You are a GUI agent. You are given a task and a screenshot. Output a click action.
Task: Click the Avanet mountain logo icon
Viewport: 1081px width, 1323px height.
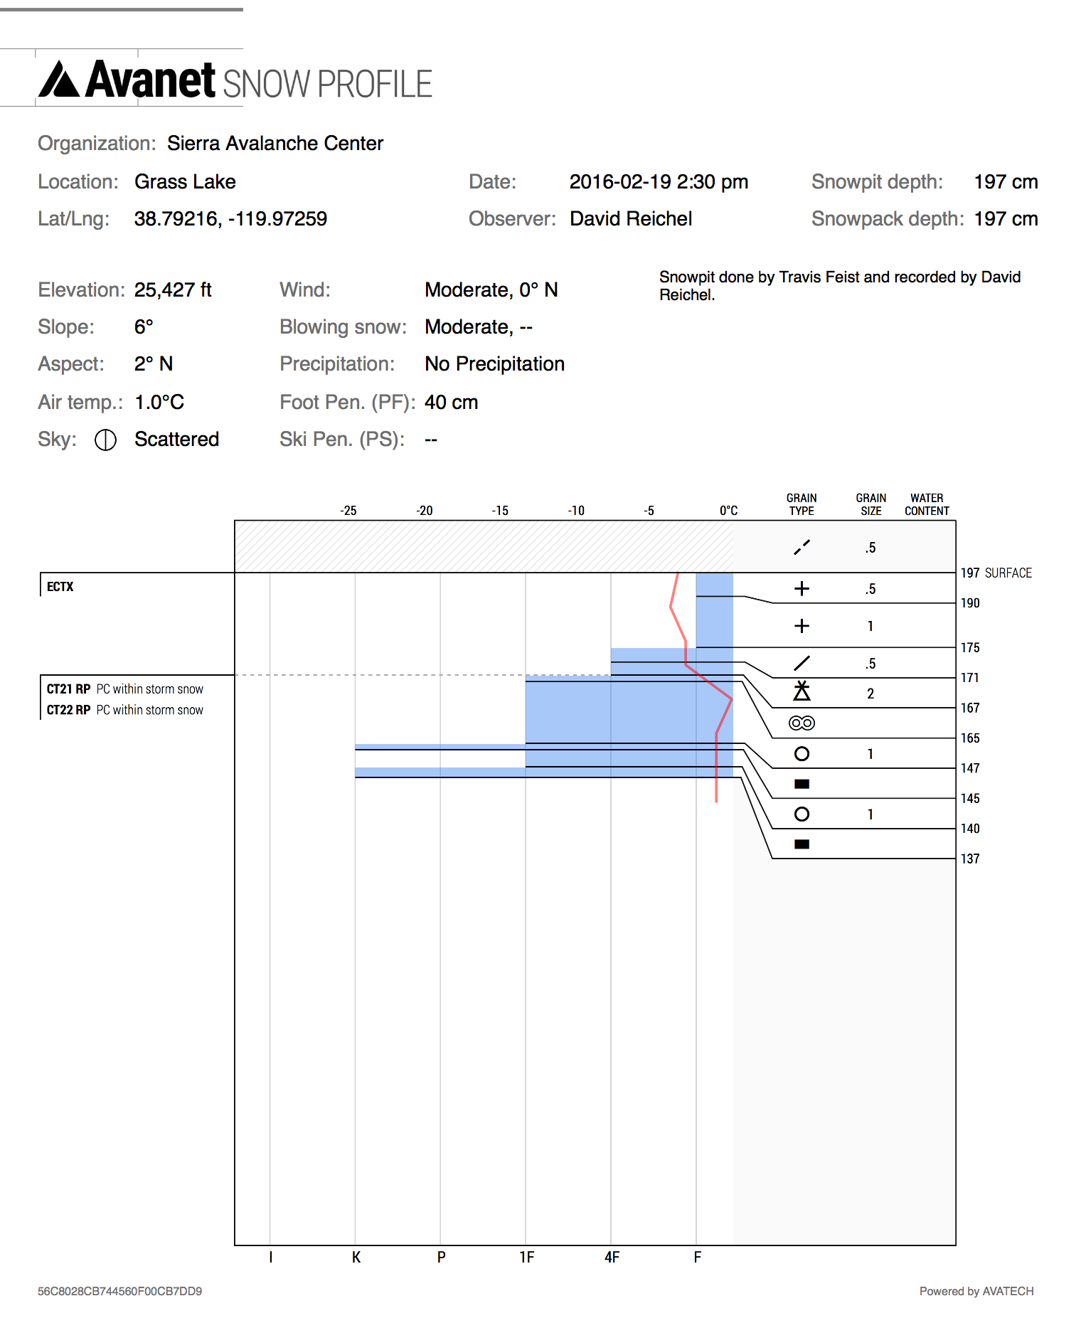tap(59, 80)
